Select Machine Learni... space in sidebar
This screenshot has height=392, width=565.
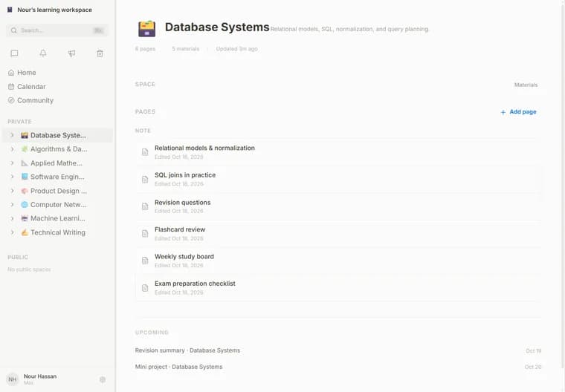pos(58,218)
